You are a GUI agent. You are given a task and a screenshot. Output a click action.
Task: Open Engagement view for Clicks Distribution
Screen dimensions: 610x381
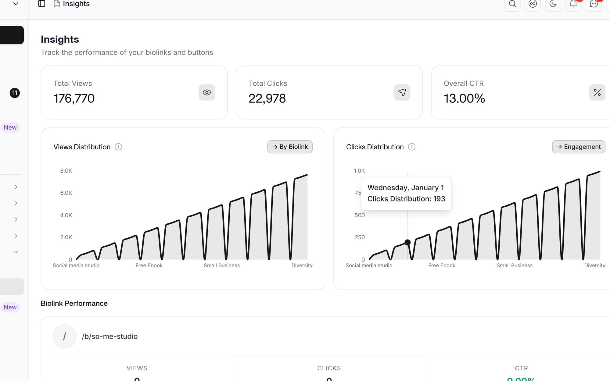pyautogui.click(x=579, y=147)
